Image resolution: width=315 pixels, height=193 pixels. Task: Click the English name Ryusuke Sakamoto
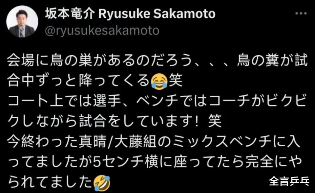click(157, 14)
